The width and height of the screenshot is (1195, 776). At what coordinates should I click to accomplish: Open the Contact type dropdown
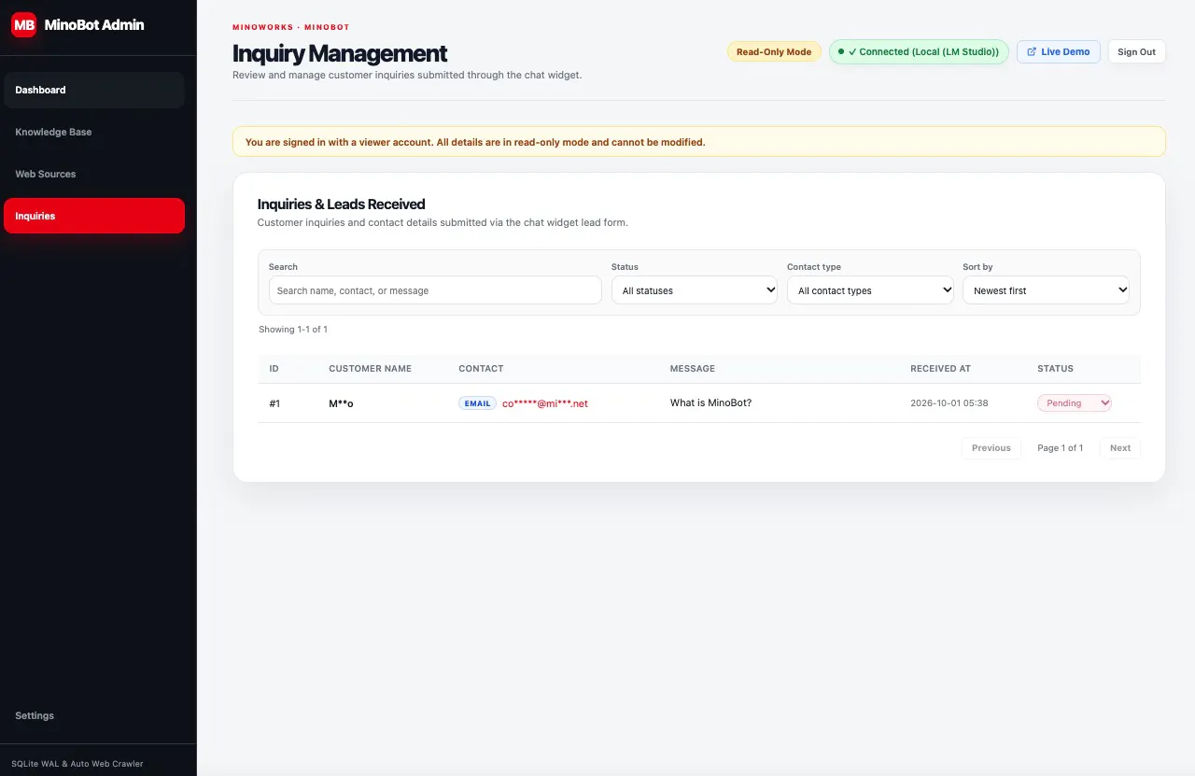(x=870, y=290)
